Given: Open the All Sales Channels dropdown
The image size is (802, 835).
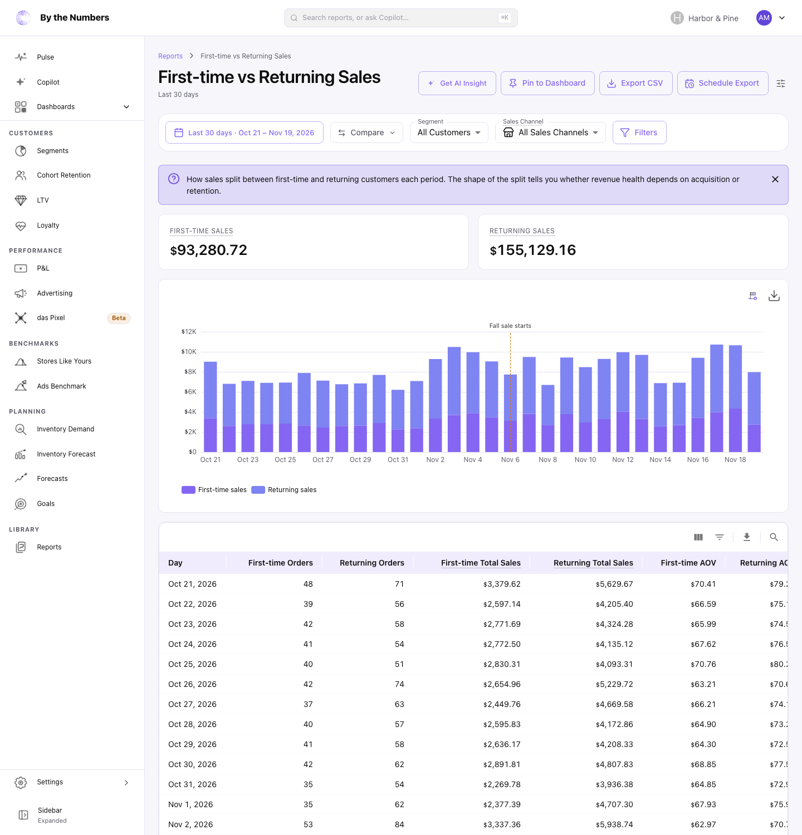Looking at the screenshot, I should pyautogui.click(x=550, y=132).
